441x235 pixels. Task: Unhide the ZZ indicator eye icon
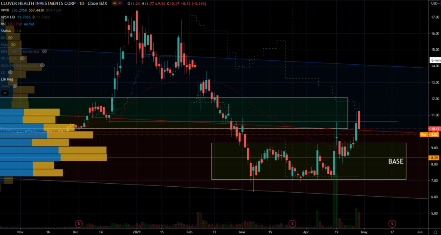pos(11,72)
